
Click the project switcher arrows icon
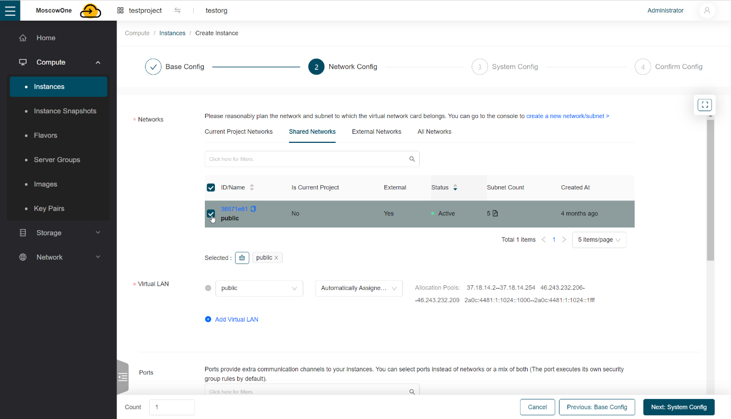pos(177,10)
